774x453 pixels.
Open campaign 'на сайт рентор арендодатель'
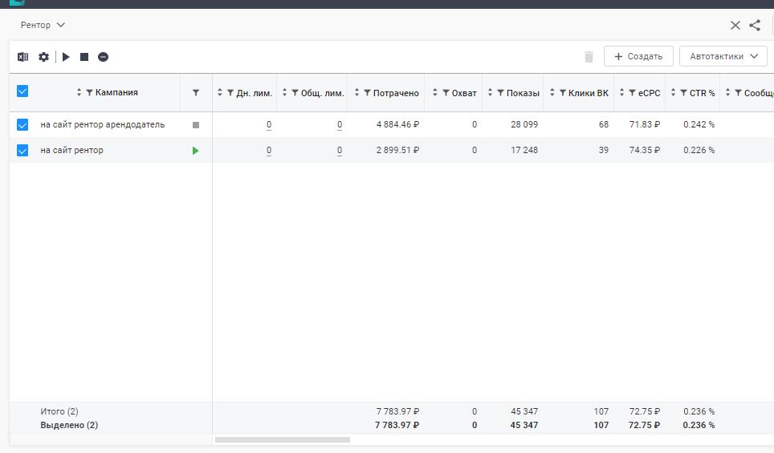pos(103,125)
